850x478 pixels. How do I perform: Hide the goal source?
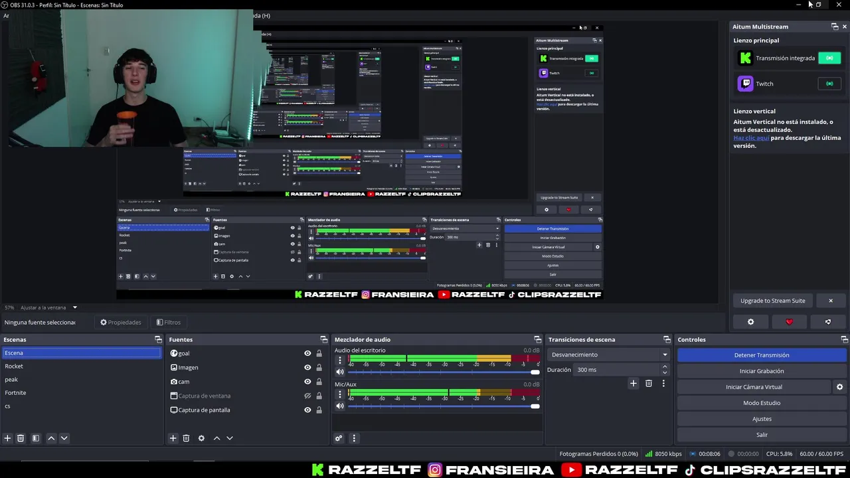coord(307,354)
